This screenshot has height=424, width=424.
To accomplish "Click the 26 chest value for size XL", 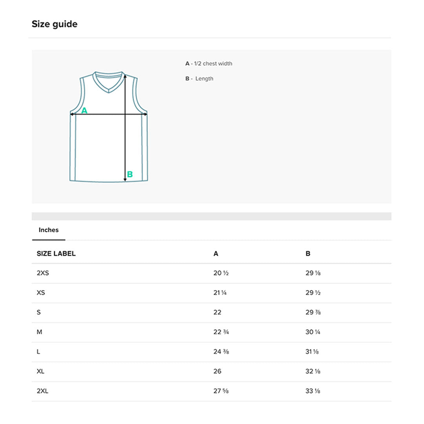I will point(217,371).
